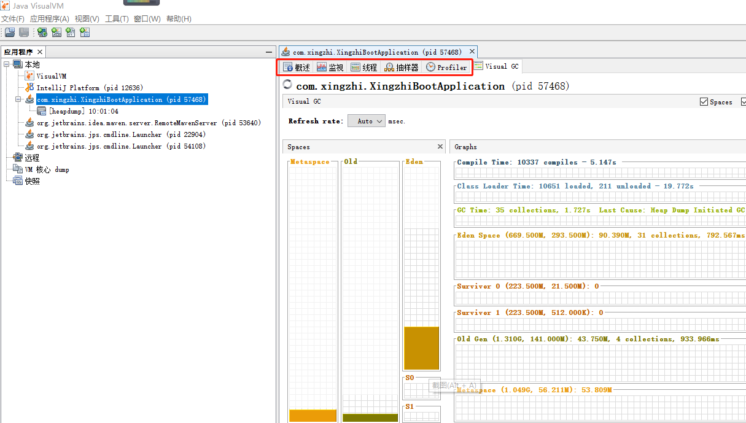Viewport: 746px width, 423px height.
Task: Click the 本地 computer icon
Action: pos(18,64)
